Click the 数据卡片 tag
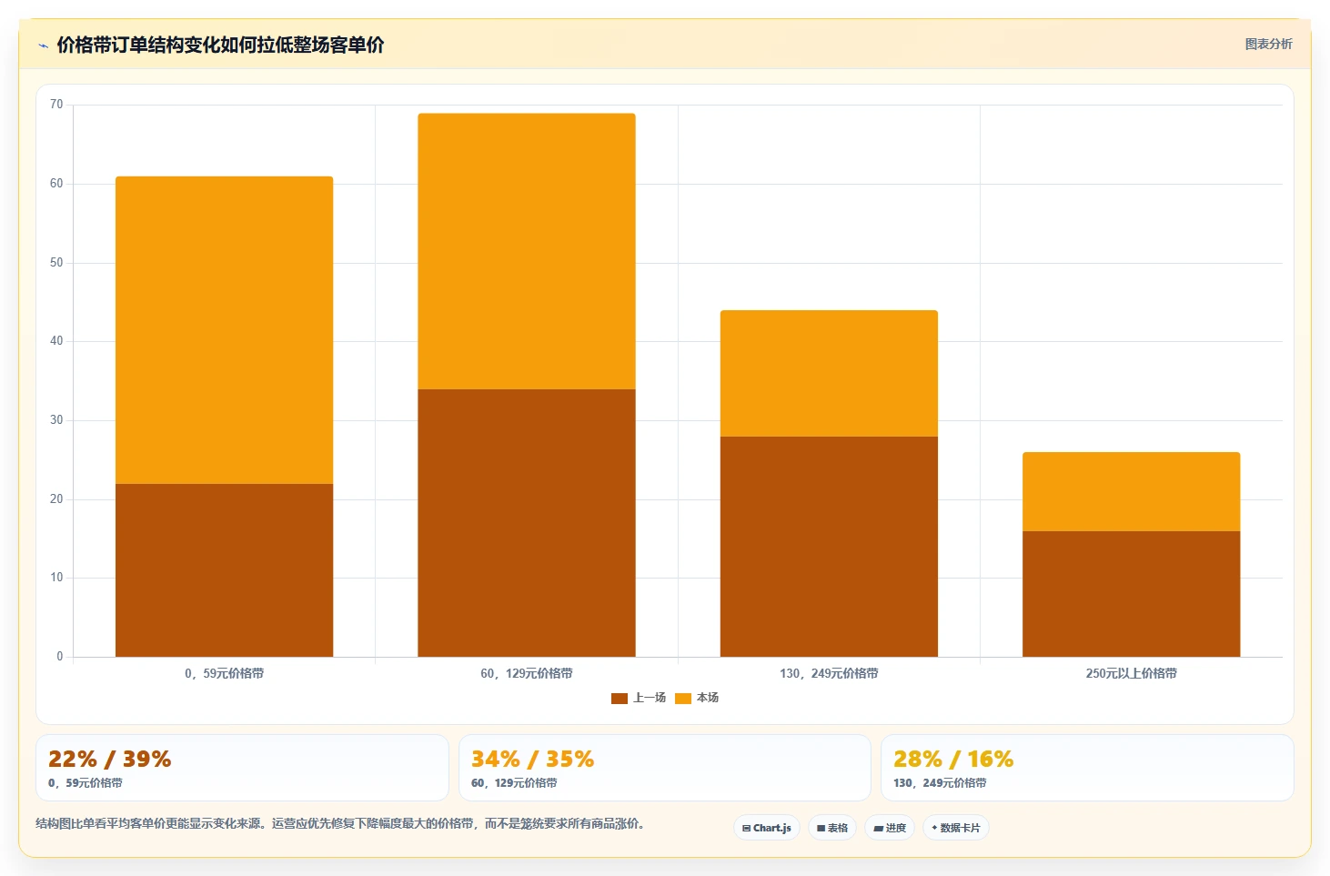This screenshot has width=1330, height=876. pyautogui.click(x=956, y=828)
